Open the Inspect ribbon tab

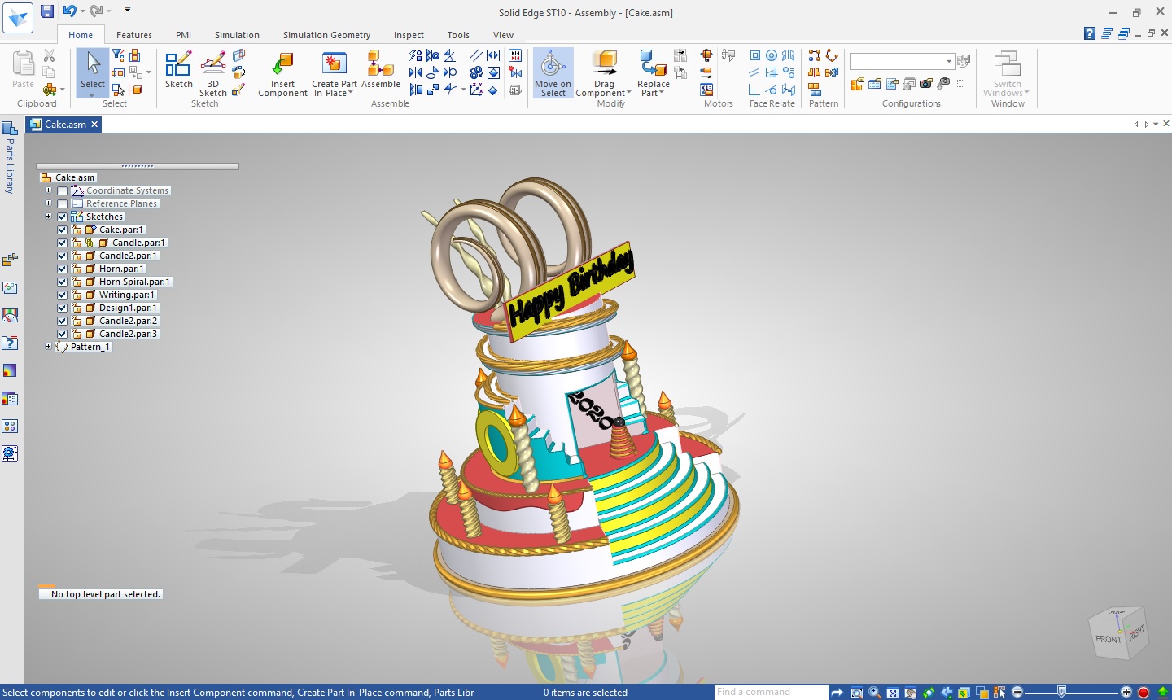click(x=409, y=35)
